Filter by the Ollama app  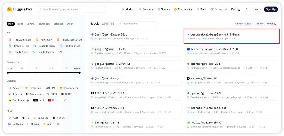[33, 124]
